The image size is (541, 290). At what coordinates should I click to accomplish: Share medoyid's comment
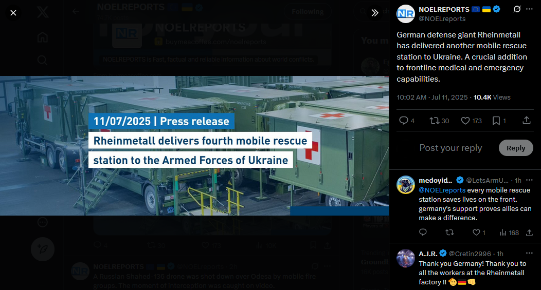pos(529,233)
